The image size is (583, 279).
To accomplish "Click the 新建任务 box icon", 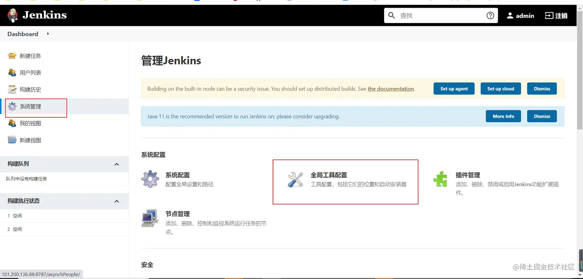I will (12, 55).
